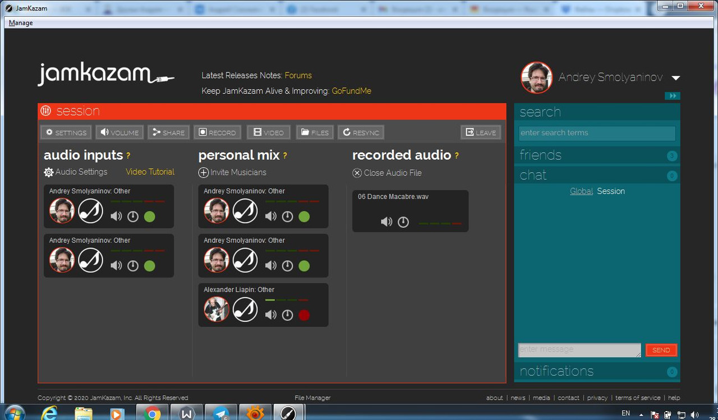718x420 pixels.
Task: Open session Settings from the toolbar
Action: 66,132
